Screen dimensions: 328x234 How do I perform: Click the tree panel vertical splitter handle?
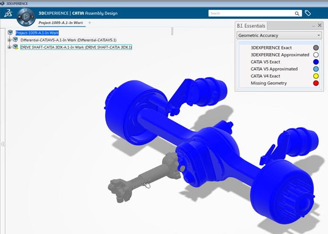(172, 31)
